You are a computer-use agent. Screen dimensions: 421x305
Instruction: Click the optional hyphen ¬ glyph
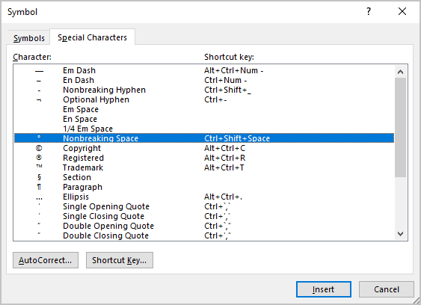39,100
